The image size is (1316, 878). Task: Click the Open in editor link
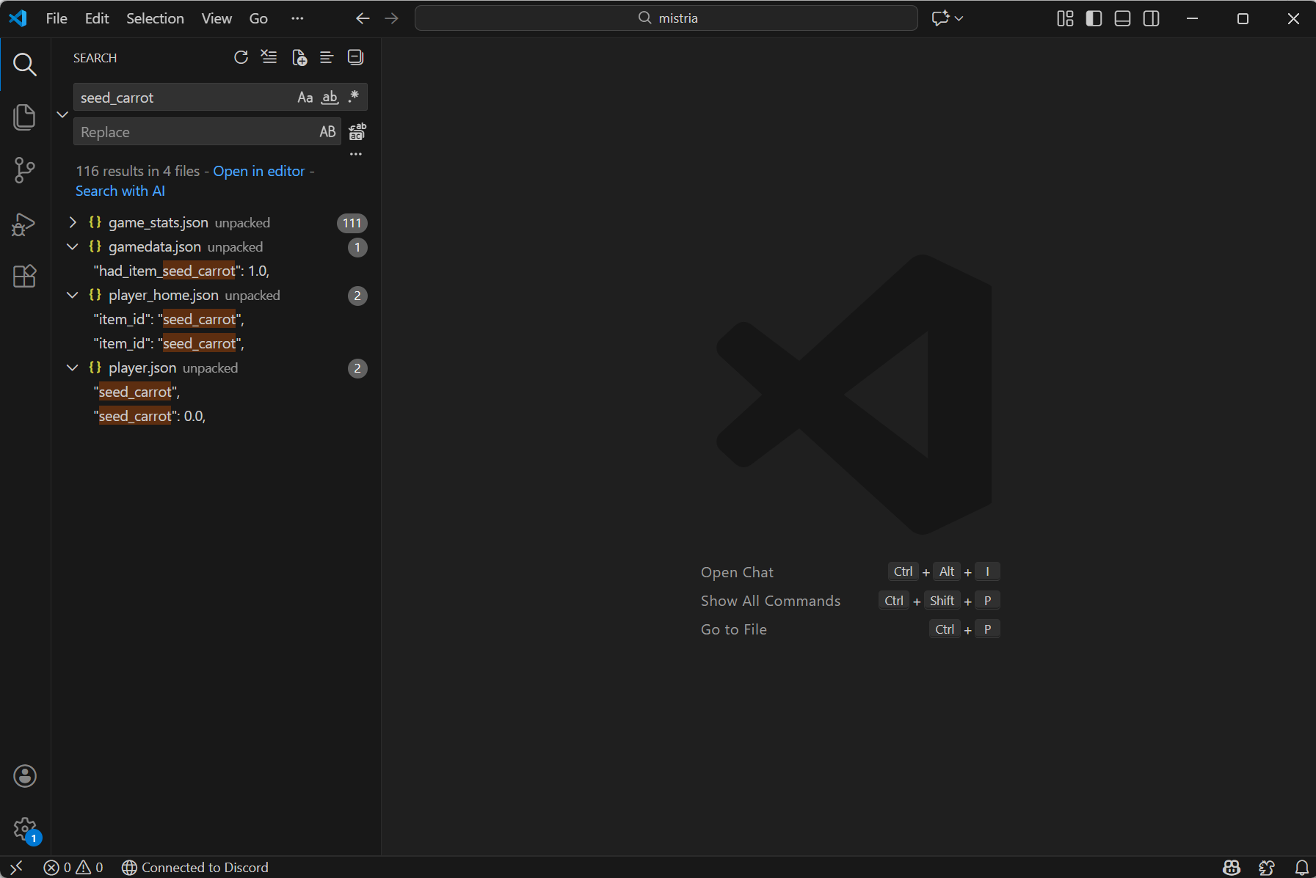(258, 171)
